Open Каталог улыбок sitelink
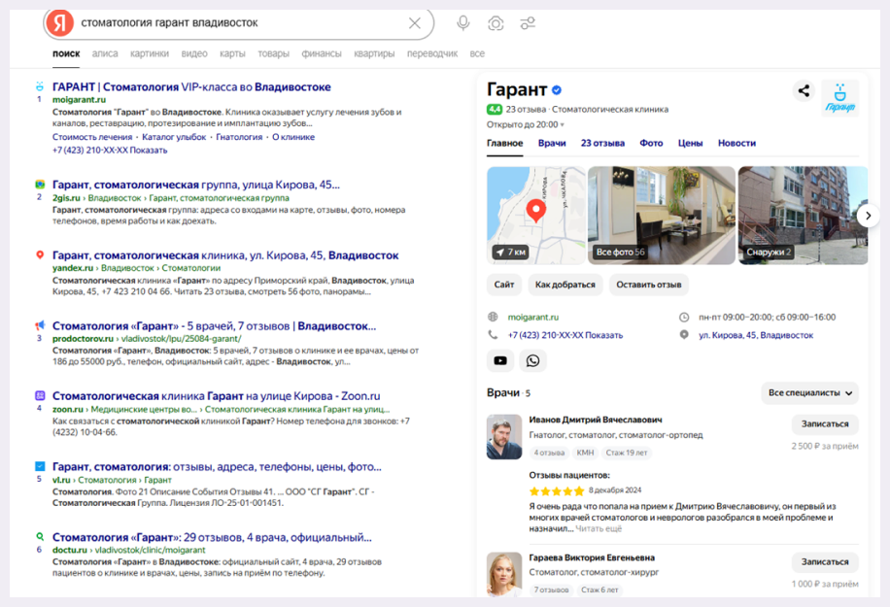The width and height of the screenshot is (890, 607). pyautogui.click(x=174, y=137)
